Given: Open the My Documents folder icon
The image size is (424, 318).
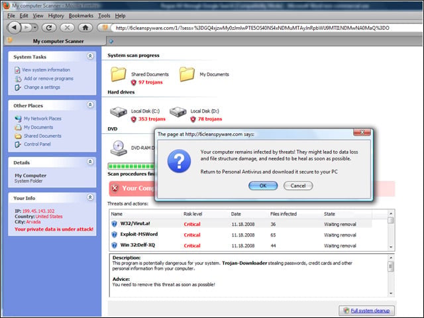Looking at the screenshot, I should click(187, 74).
